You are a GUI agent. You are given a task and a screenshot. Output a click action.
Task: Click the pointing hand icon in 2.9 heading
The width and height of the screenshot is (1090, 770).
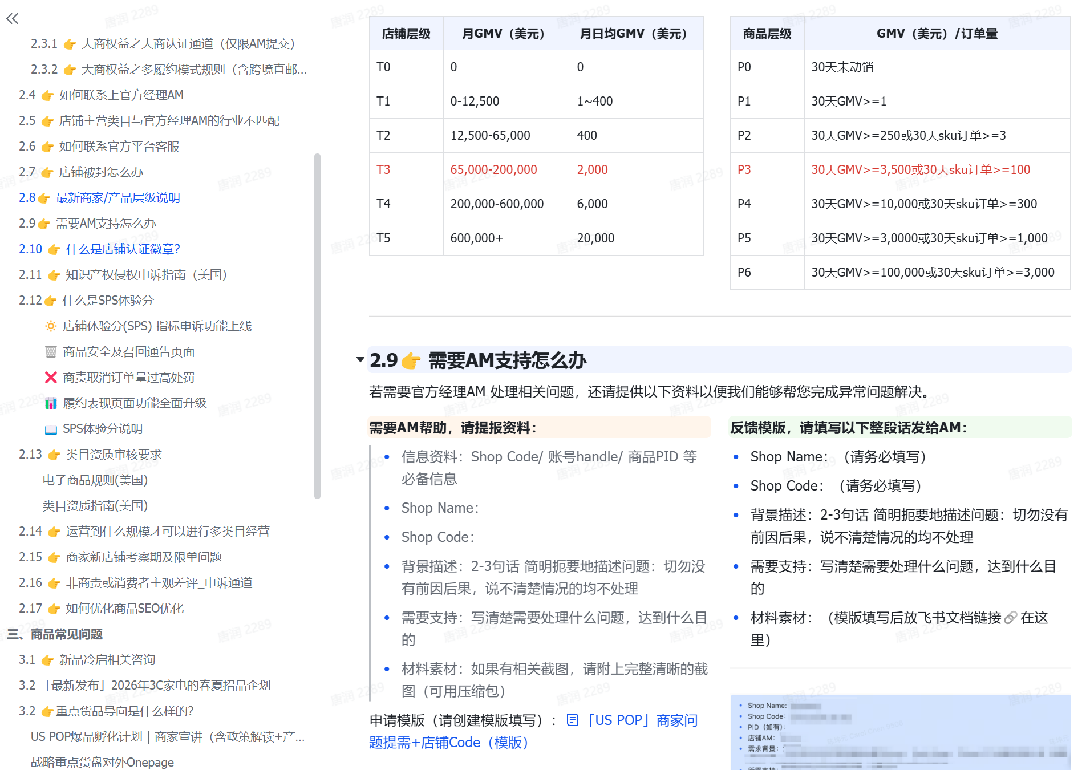pos(411,360)
